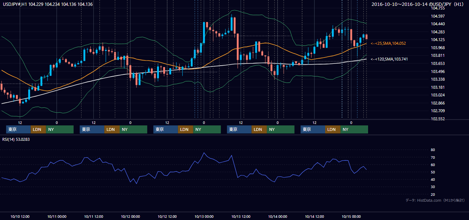Click price axis value 102.866

pyautogui.click(x=438, y=103)
